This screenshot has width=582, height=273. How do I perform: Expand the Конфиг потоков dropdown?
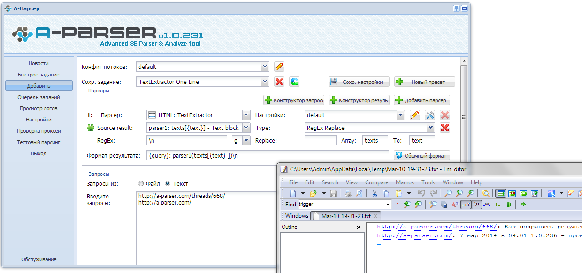pos(265,67)
